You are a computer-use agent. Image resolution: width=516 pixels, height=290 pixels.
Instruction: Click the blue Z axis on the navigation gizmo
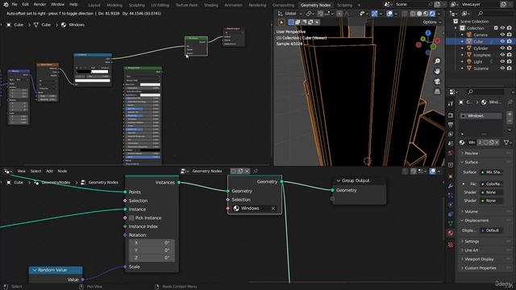pos(428,33)
